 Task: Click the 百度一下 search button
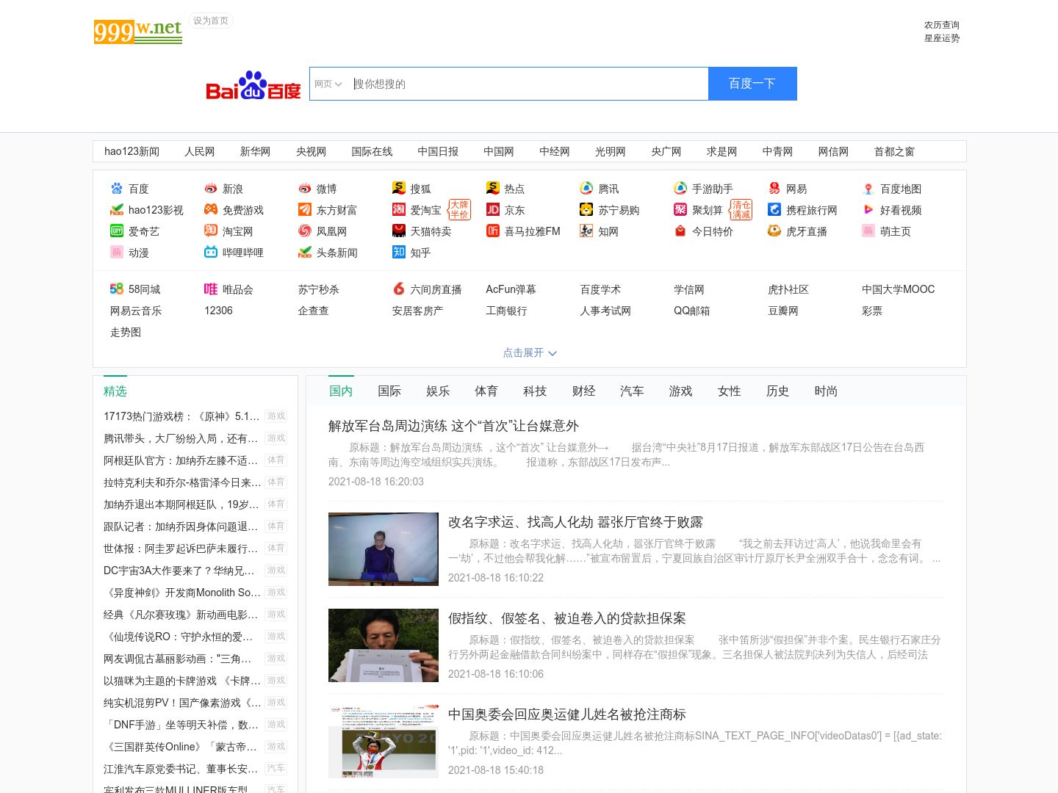752,84
